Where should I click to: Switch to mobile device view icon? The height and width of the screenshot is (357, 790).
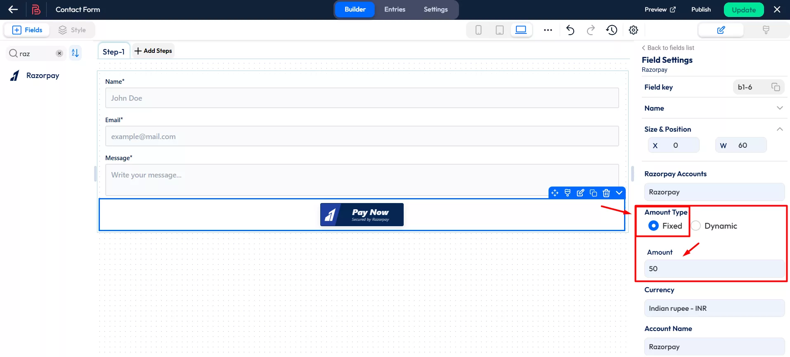click(x=478, y=30)
